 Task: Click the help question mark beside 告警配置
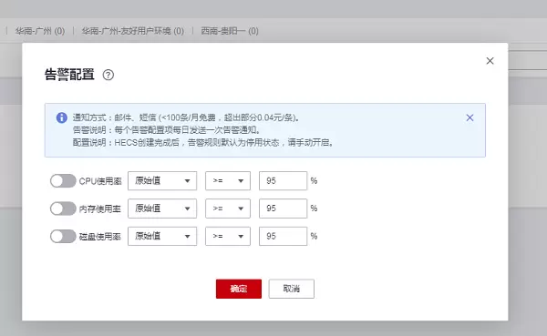pos(108,75)
